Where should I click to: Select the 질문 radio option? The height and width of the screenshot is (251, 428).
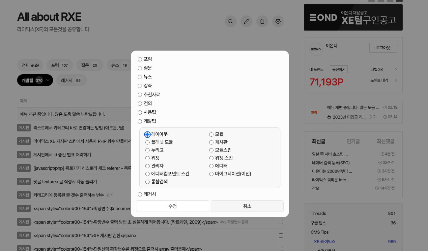click(x=140, y=68)
